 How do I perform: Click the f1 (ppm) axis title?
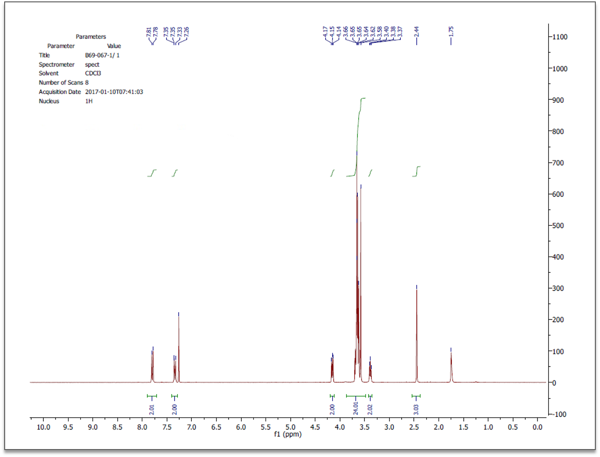[x=288, y=435]
